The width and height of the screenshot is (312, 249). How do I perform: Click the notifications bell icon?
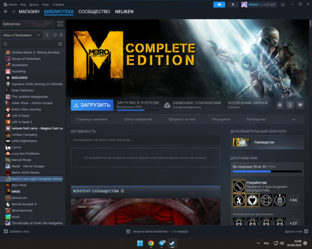[232, 4]
